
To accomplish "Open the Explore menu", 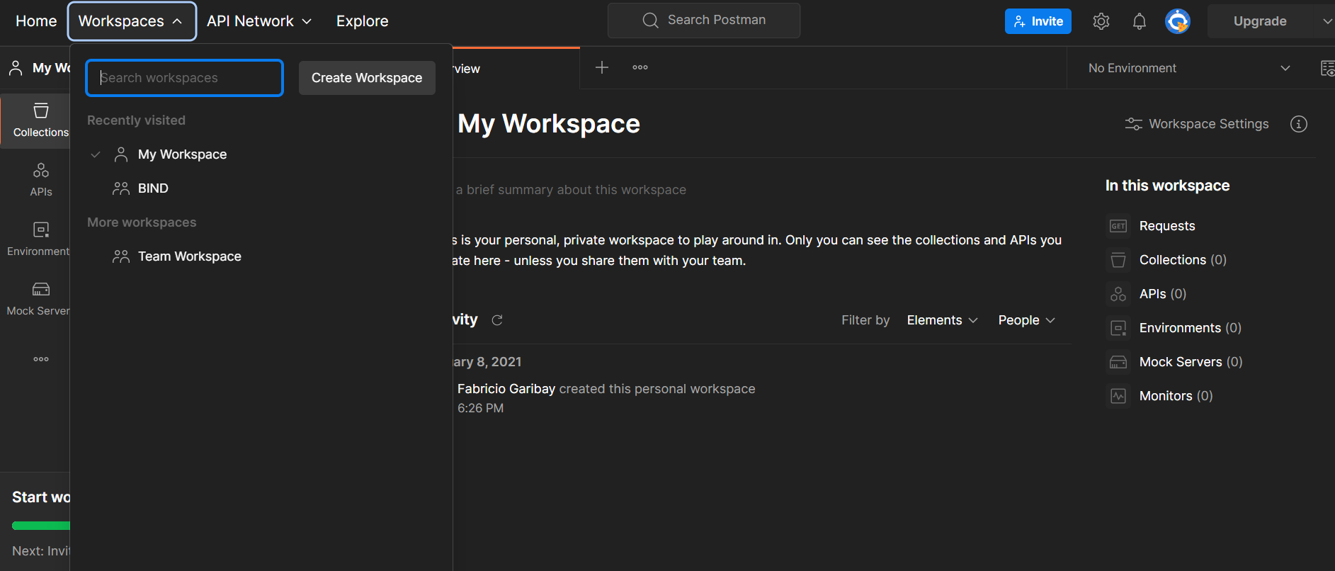I will coord(362,21).
